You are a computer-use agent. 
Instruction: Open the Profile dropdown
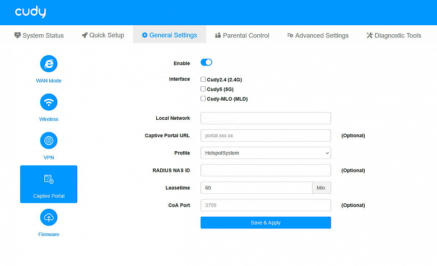pos(266,153)
